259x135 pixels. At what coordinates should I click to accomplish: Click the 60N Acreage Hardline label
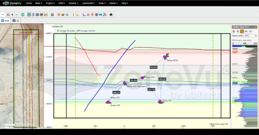coord(86,31)
